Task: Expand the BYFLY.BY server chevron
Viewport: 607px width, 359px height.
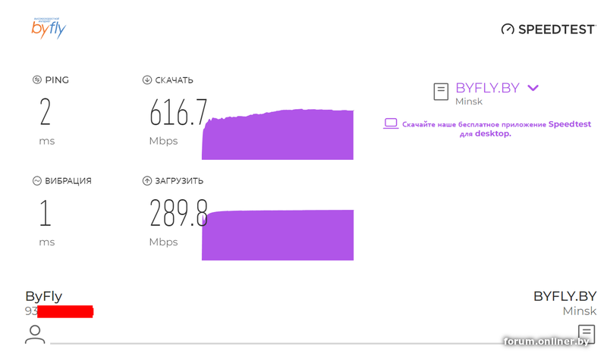Action: (x=533, y=88)
